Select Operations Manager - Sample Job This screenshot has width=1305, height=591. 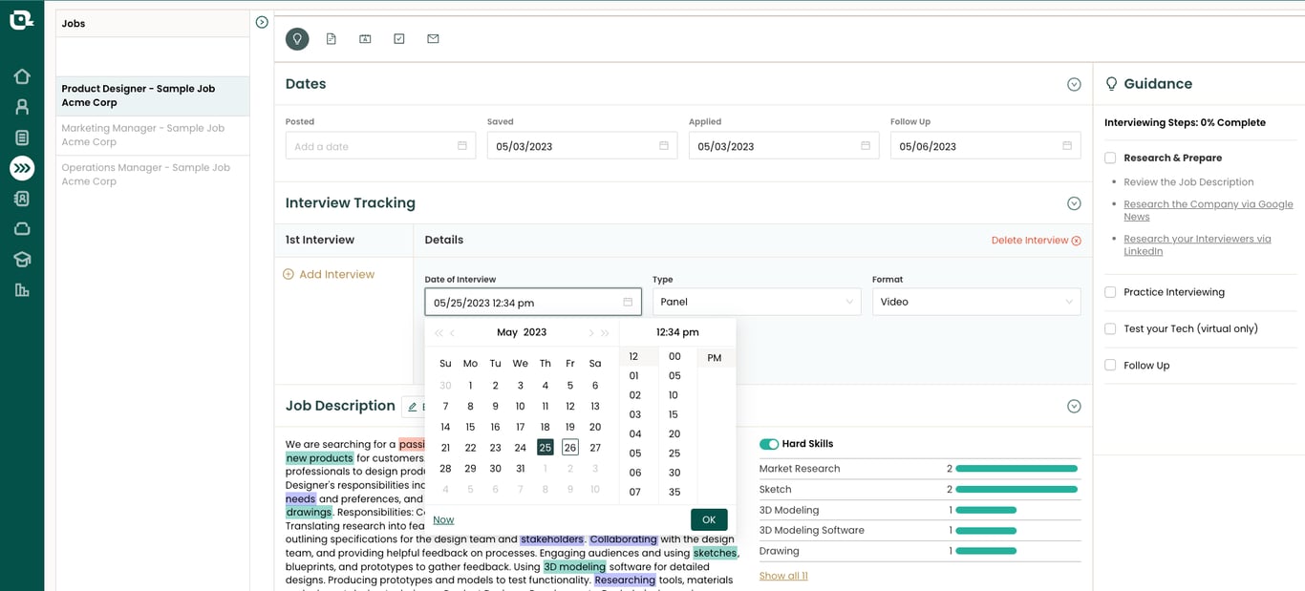[153, 174]
